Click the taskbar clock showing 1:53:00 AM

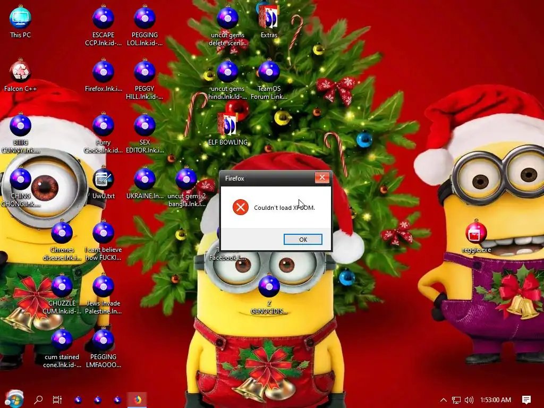[496, 400]
